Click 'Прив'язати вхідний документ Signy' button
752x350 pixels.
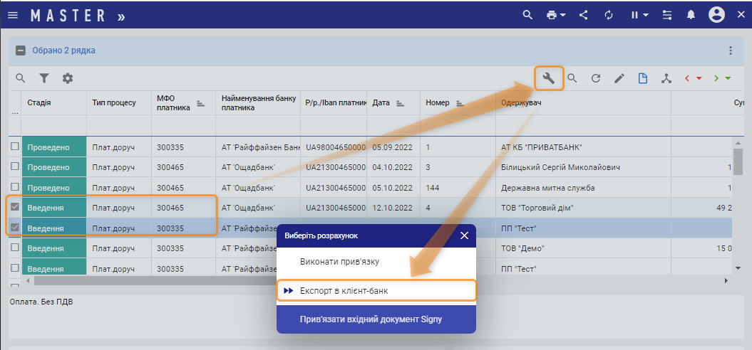(376, 319)
